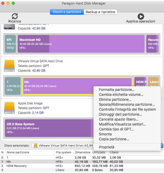Select the Recovery partition block on first disk

[152, 44]
